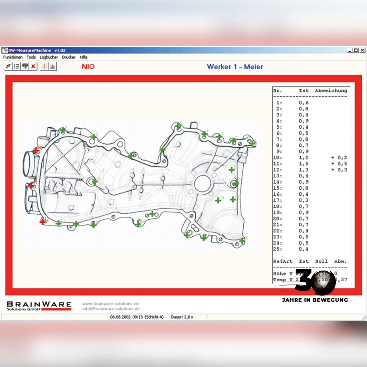Open the Tools menu
The height and width of the screenshot is (367, 367).
point(31,57)
